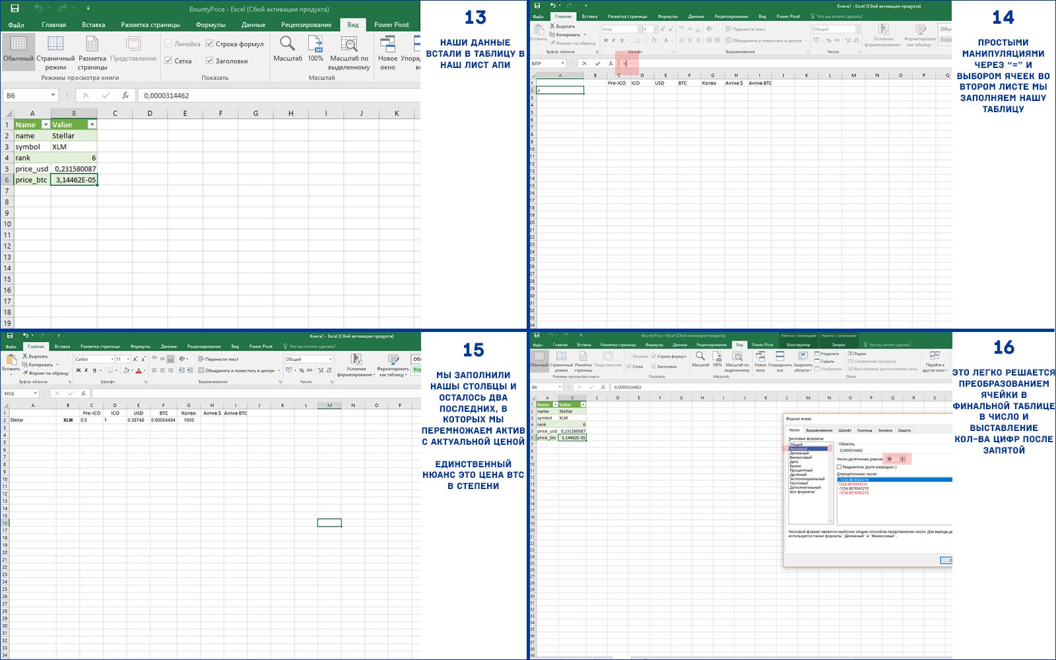Select Денежный format in Формат ячеек list
Screen dimensions: 1056x660
(x=799, y=453)
